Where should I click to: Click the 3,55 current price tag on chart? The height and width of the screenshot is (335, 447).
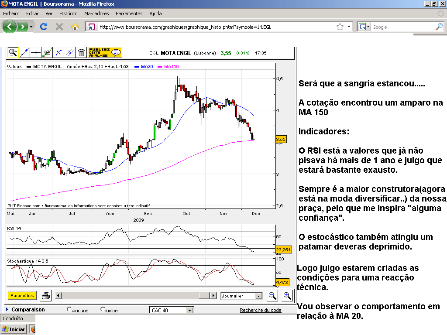pos(281,139)
